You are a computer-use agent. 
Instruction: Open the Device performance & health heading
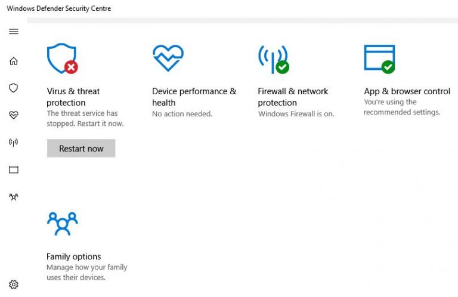[x=194, y=97]
